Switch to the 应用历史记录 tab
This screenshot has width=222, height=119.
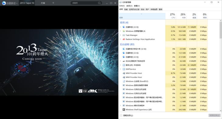(134, 9)
